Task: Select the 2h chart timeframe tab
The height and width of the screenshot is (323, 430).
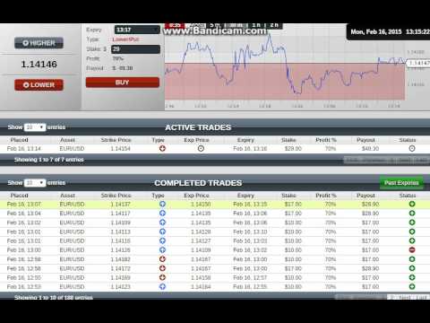Action: [274, 25]
